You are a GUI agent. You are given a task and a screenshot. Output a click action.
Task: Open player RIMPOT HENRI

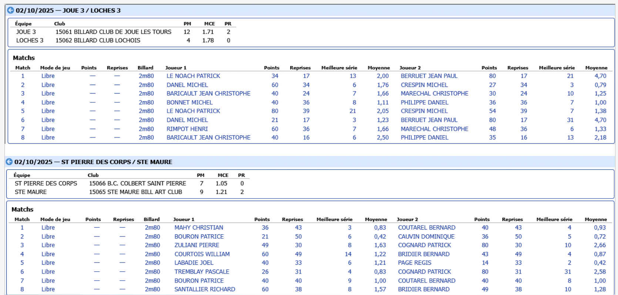187,129
